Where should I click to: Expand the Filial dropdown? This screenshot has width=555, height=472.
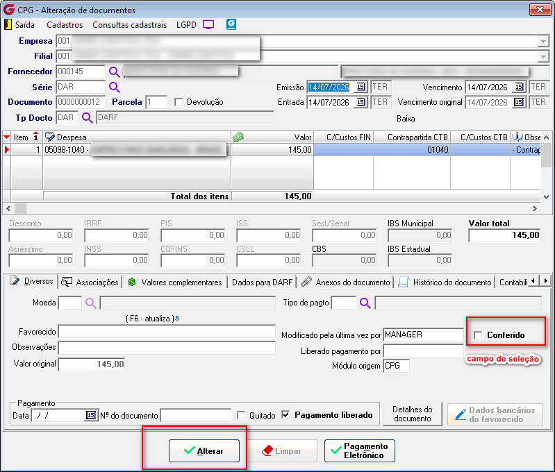(x=543, y=56)
